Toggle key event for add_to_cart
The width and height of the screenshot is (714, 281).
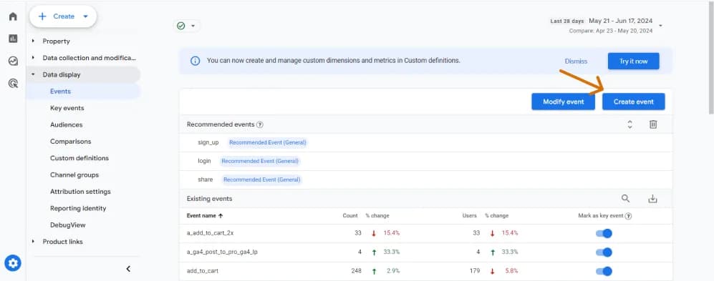(604, 271)
